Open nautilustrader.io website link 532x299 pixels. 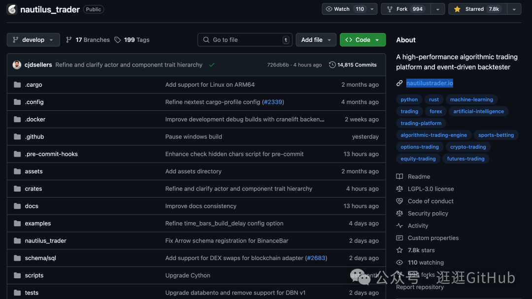(x=430, y=83)
